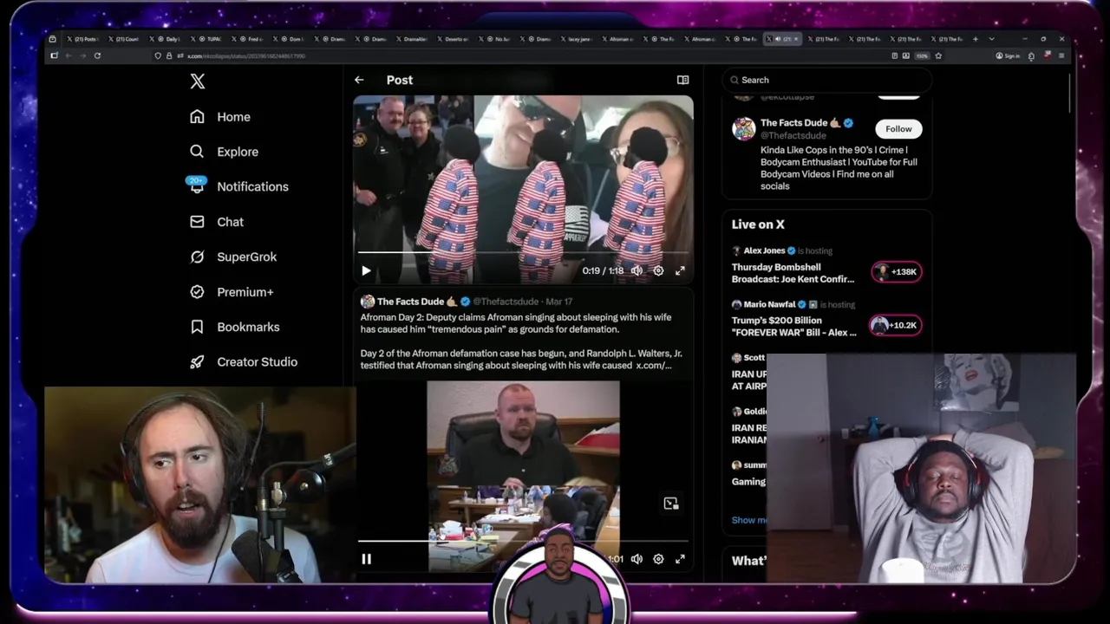Click the x.com/... link in post text

pyautogui.click(x=654, y=366)
